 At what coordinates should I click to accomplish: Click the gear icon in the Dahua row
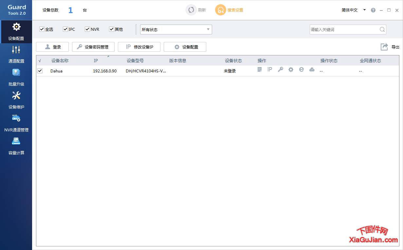[291, 69]
